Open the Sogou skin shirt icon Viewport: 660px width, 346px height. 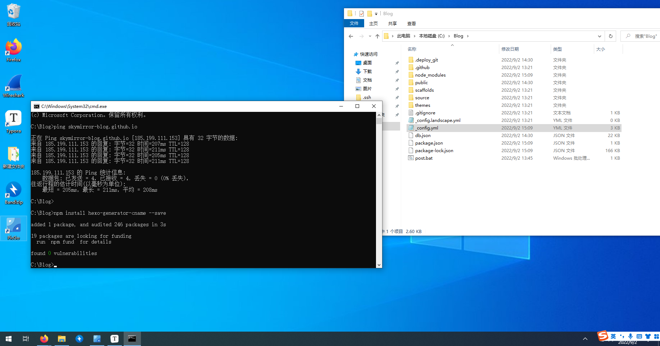click(648, 337)
